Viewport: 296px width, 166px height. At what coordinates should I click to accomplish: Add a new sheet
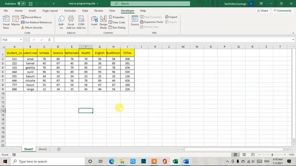tap(59, 149)
